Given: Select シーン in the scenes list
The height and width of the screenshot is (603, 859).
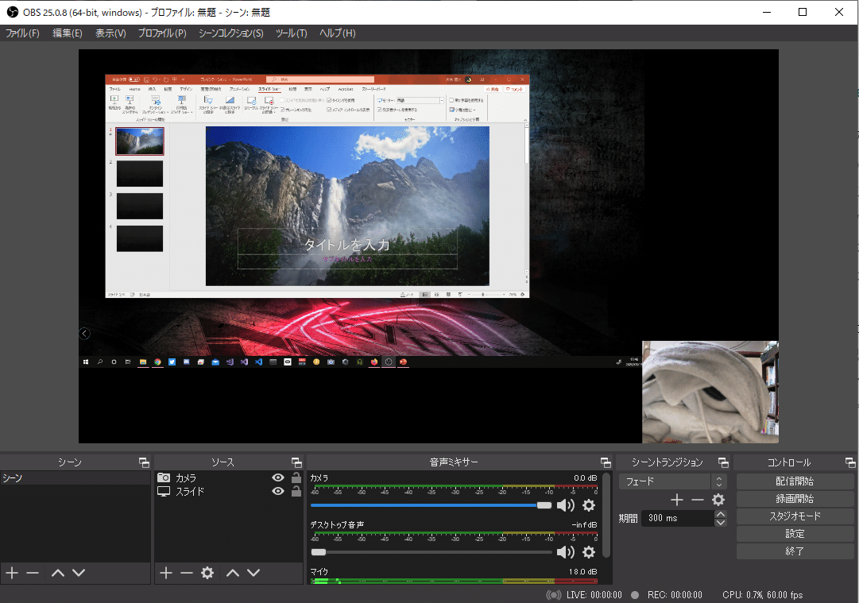Looking at the screenshot, I should [75, 478].
